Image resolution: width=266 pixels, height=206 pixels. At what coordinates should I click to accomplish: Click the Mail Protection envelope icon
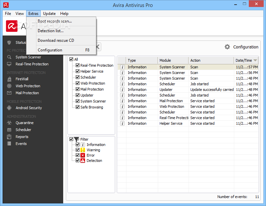(x=9, y=93)
